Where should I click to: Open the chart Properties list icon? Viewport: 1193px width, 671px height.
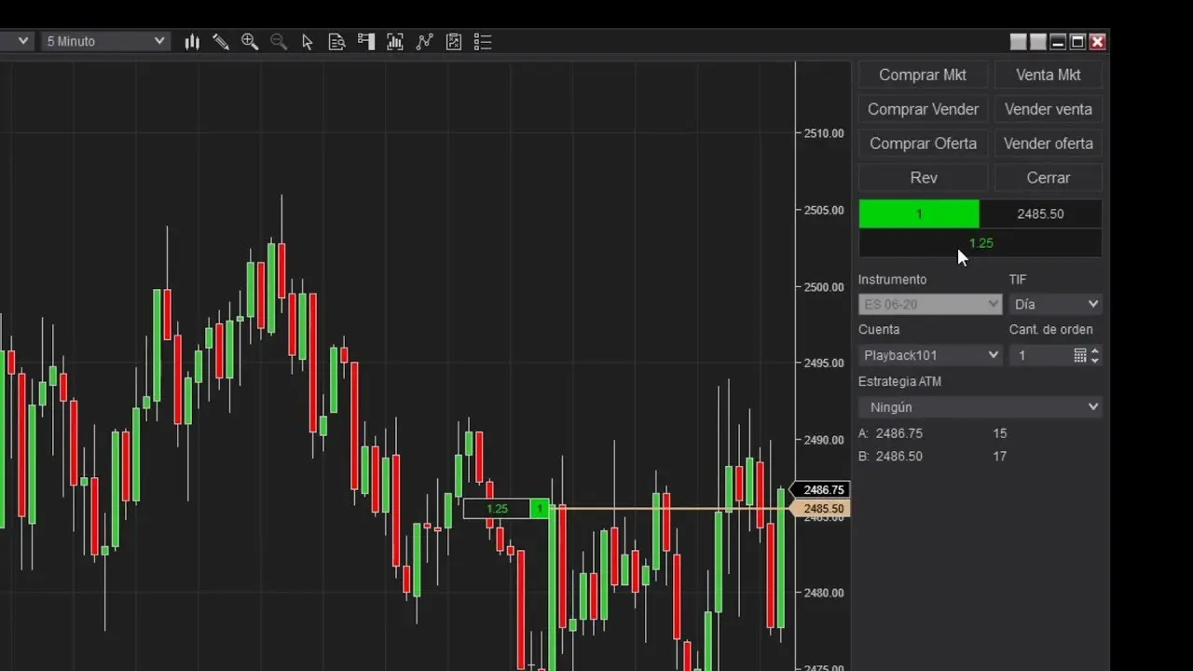[x=482, y=42]
